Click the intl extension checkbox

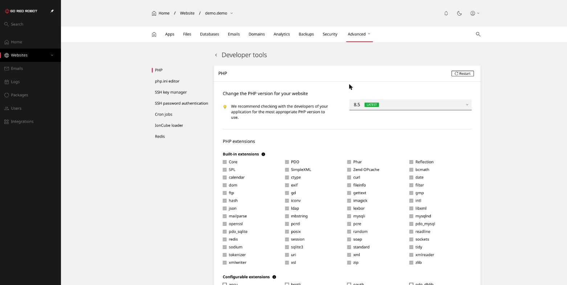click(411, 201)
